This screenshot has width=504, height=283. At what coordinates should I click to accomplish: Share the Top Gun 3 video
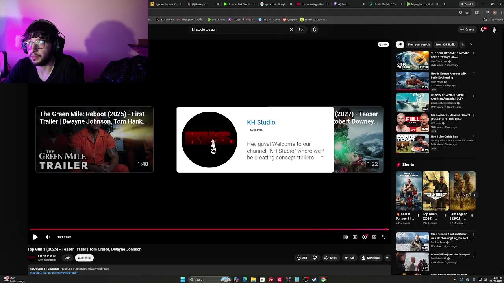click(x=330, y=258)
